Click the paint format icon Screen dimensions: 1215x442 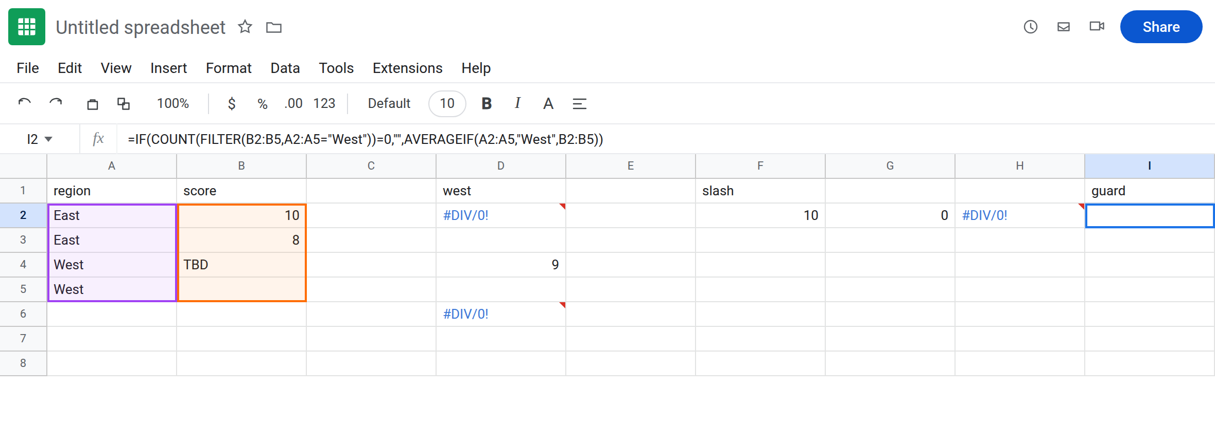[x=124, y=104]
